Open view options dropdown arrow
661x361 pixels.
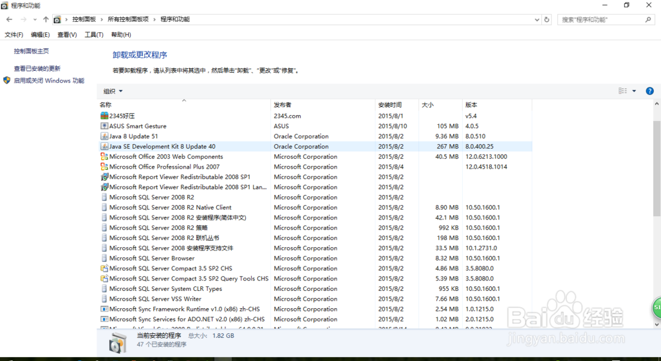(x=634, y=91)
